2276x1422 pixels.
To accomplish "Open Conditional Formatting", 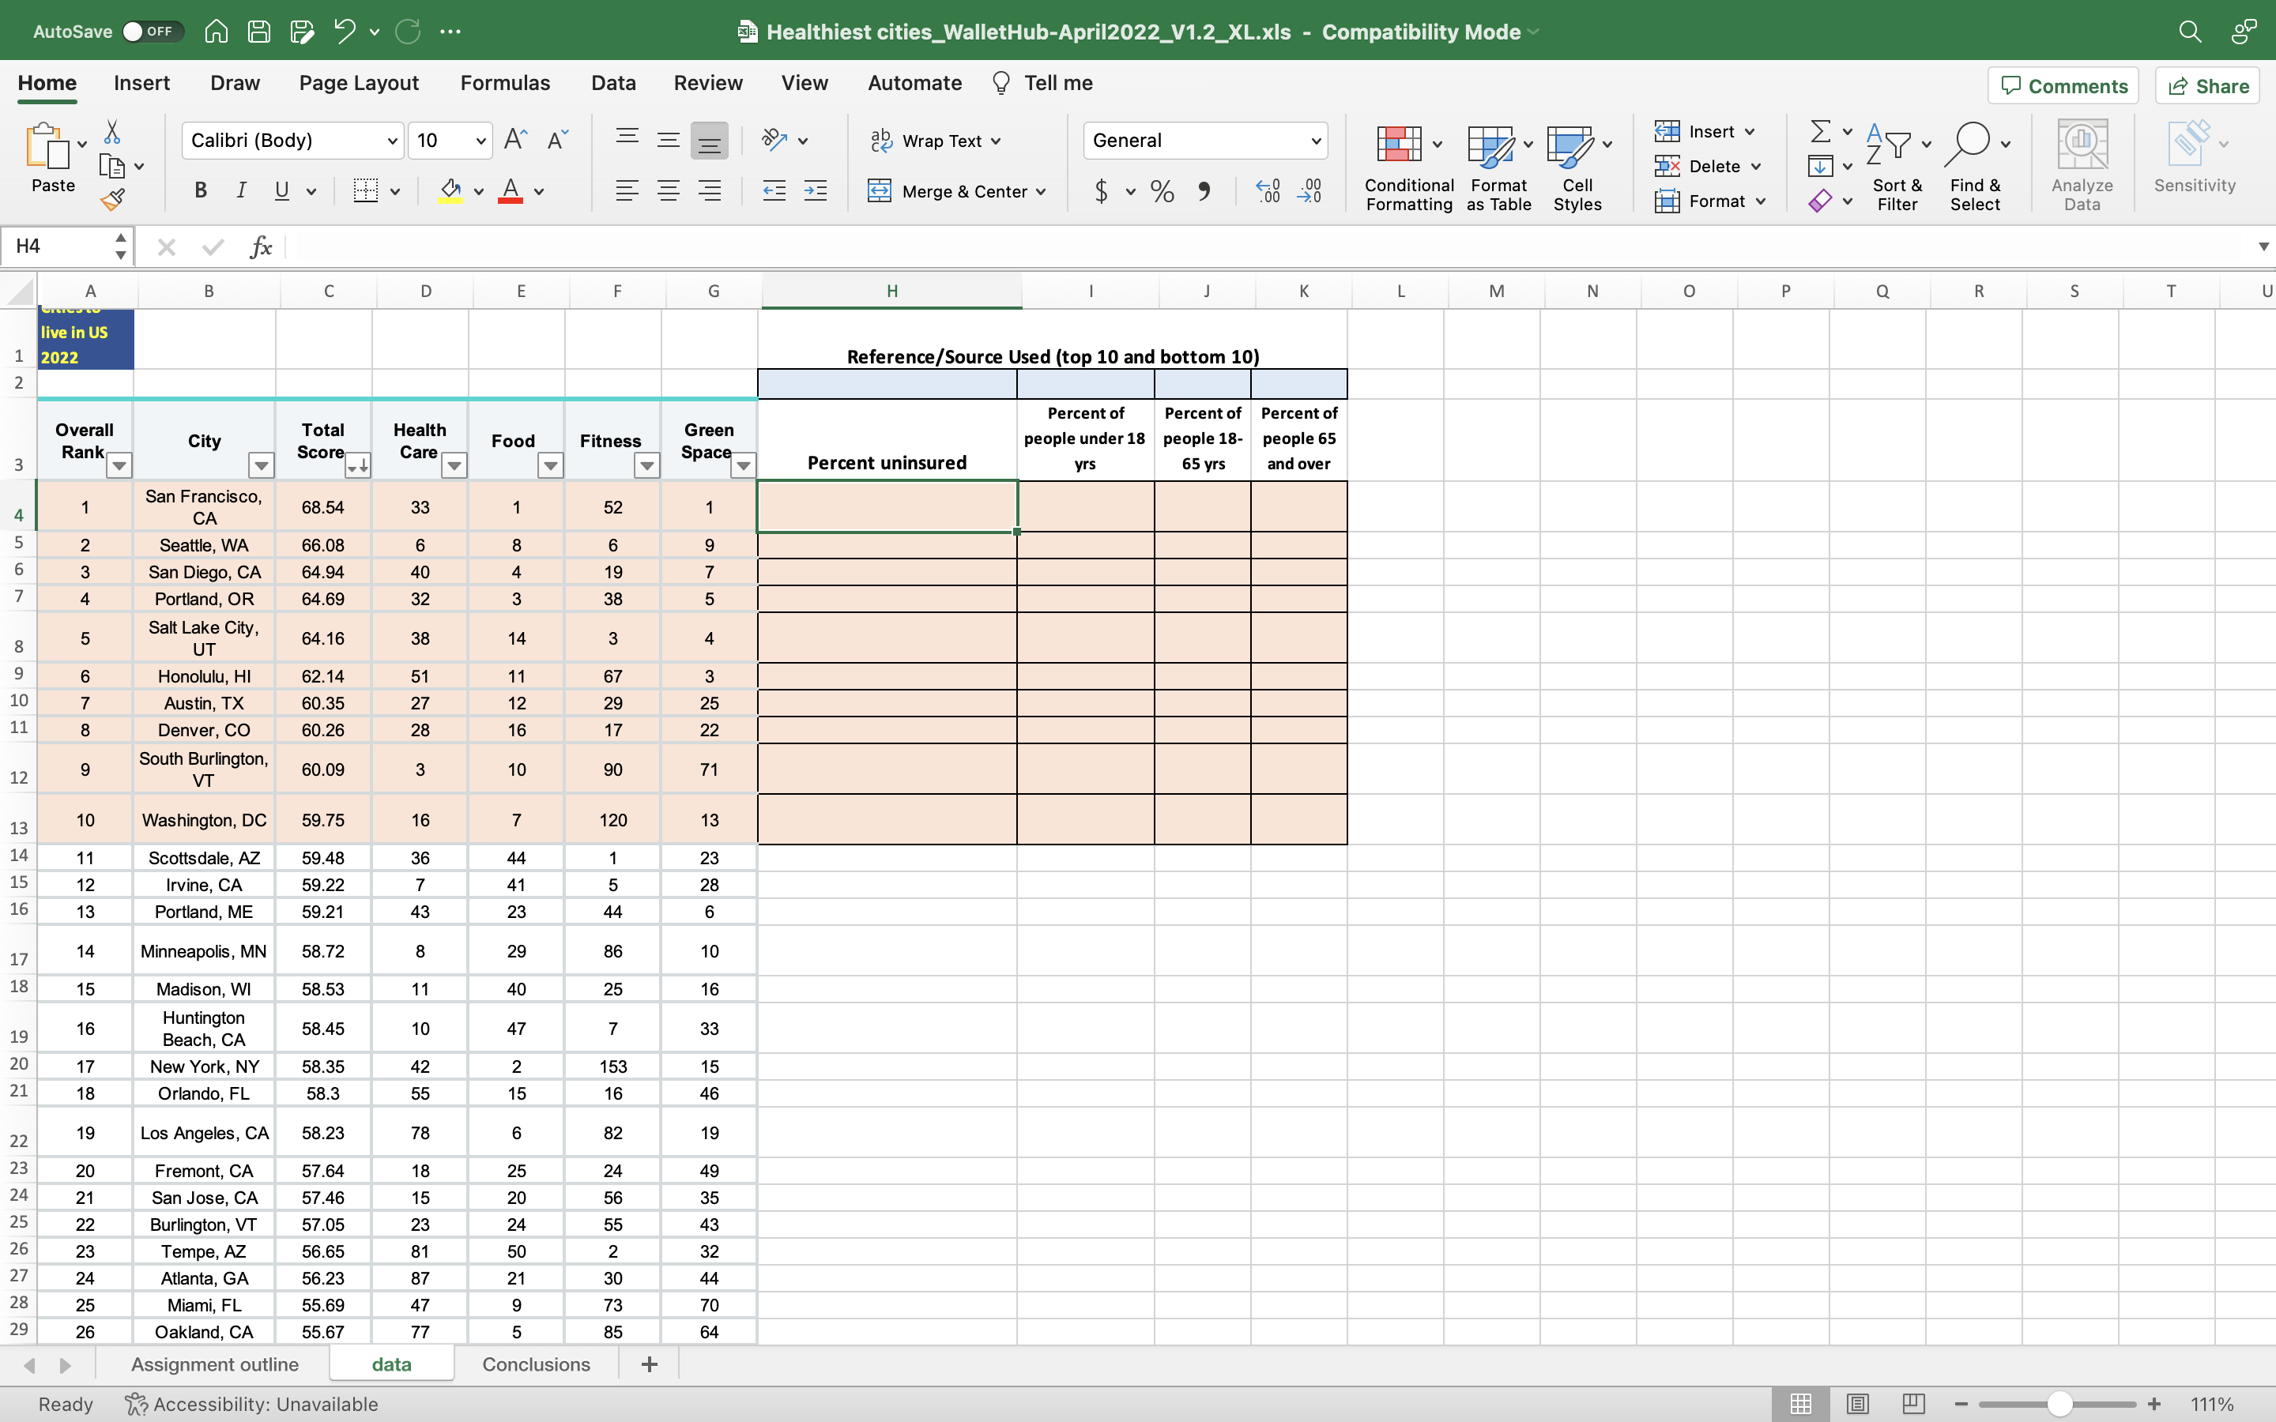I will point(1408,167).
